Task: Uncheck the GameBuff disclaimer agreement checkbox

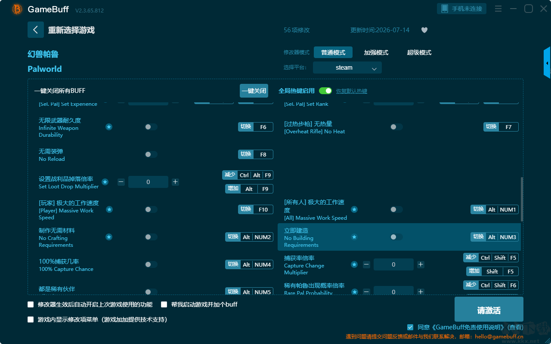Action: [x=410, y=327]
